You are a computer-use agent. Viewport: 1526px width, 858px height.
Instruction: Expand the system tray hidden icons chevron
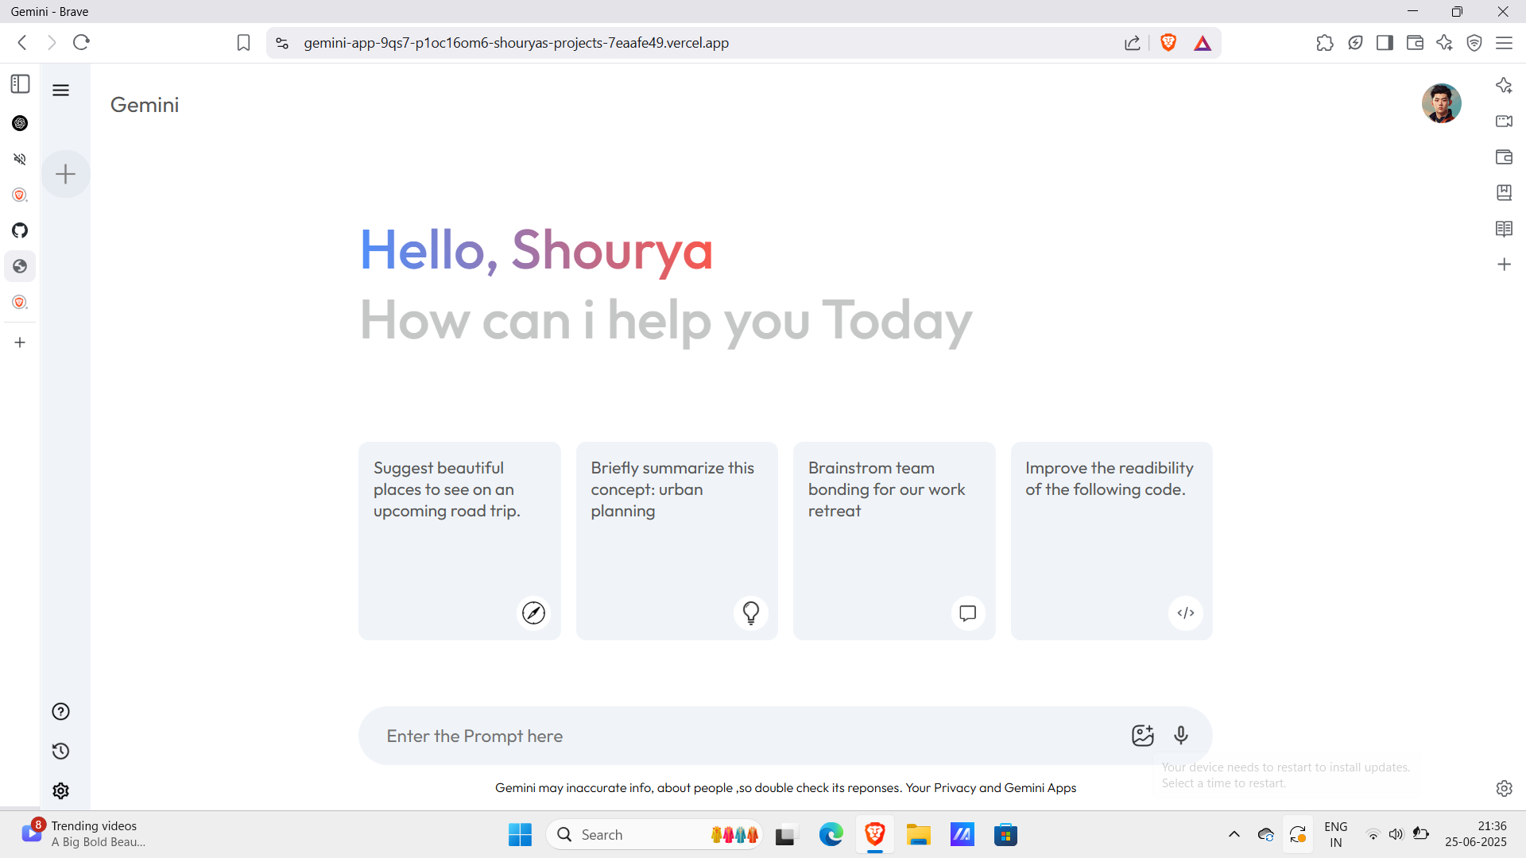point(1234,834)
